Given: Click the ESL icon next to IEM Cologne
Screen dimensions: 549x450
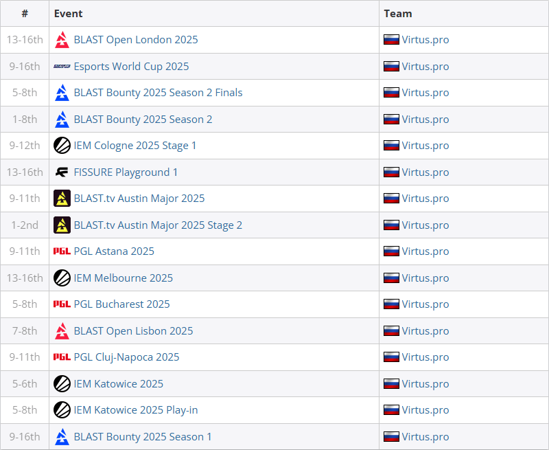Looking at the screenshot, I should tap(62, 146).
